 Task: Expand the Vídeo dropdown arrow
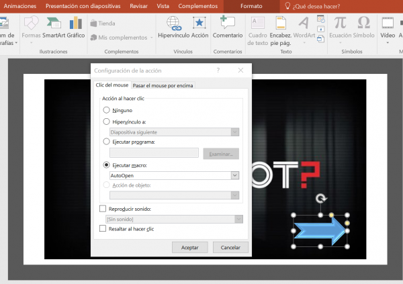click(388, 43)
